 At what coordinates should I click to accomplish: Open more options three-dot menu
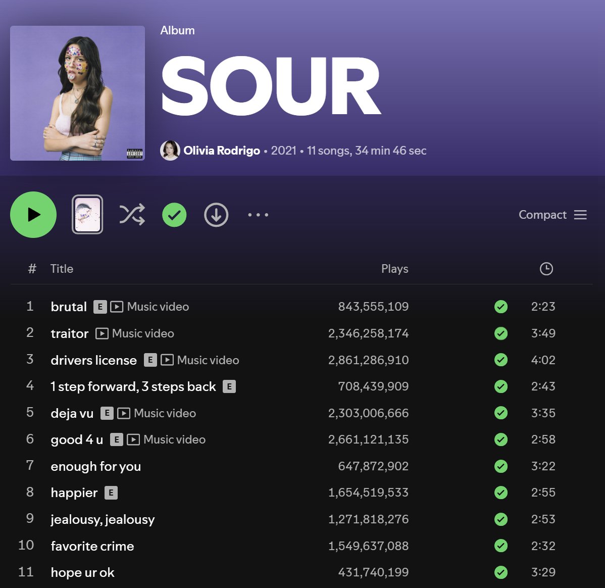click(258, 215)
